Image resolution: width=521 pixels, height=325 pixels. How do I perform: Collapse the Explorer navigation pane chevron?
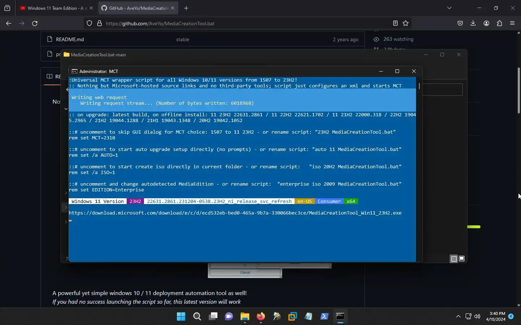click(66, 109)
